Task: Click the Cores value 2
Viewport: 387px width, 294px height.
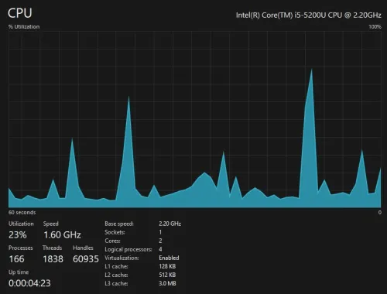Action: coord(160,241)
